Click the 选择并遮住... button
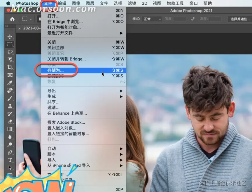The height and width of the screenshot is (192, 252). (x=240, y=19)
